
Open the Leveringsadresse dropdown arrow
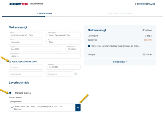(78, 108)
